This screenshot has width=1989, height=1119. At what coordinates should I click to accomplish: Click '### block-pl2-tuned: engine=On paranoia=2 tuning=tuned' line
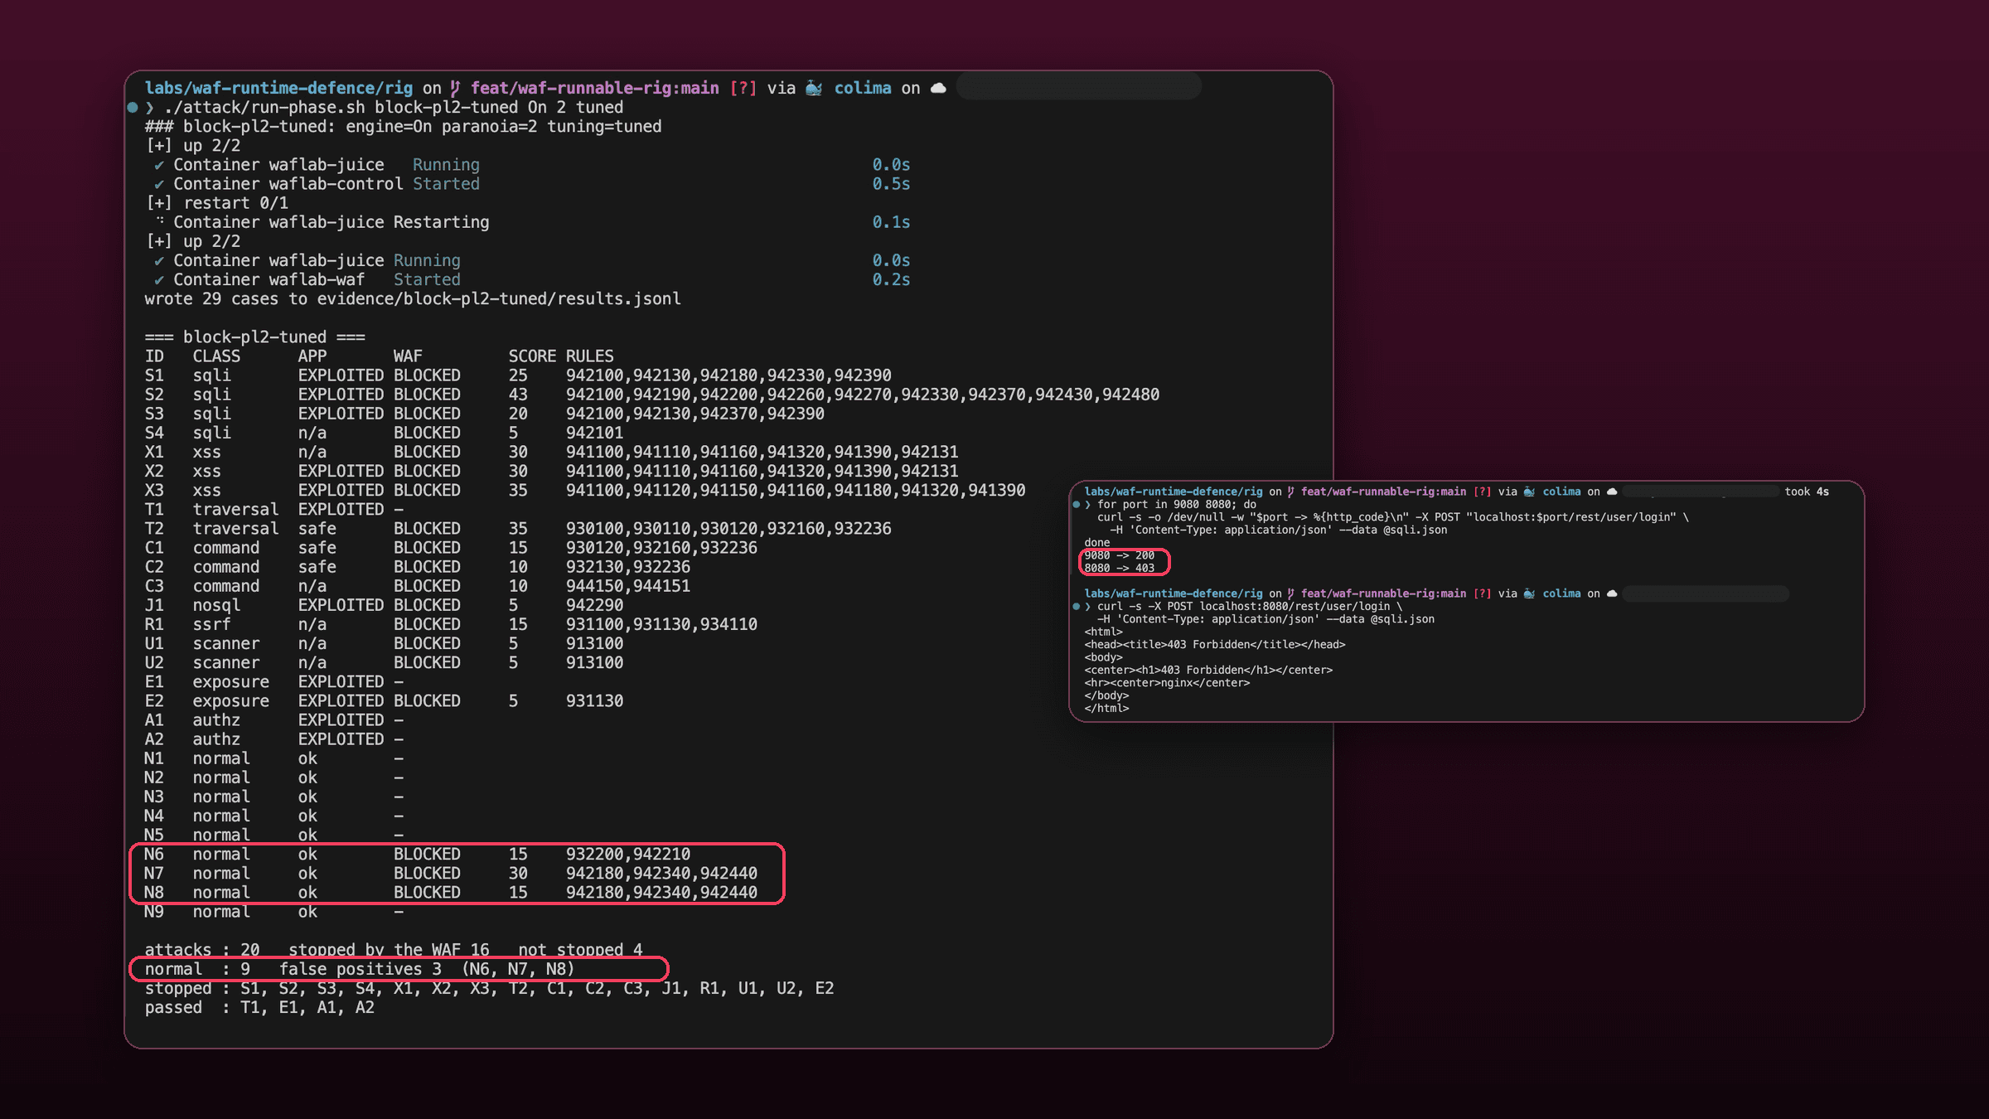point(403,126)
